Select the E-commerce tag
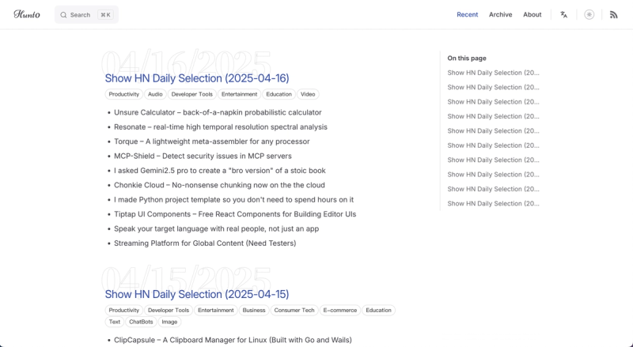The height and width of the screenshot is (347, 633). pyautogui.click(x=340, y=311)
